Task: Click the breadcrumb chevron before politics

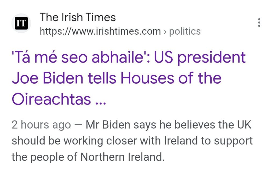Action: pos(165,32)
